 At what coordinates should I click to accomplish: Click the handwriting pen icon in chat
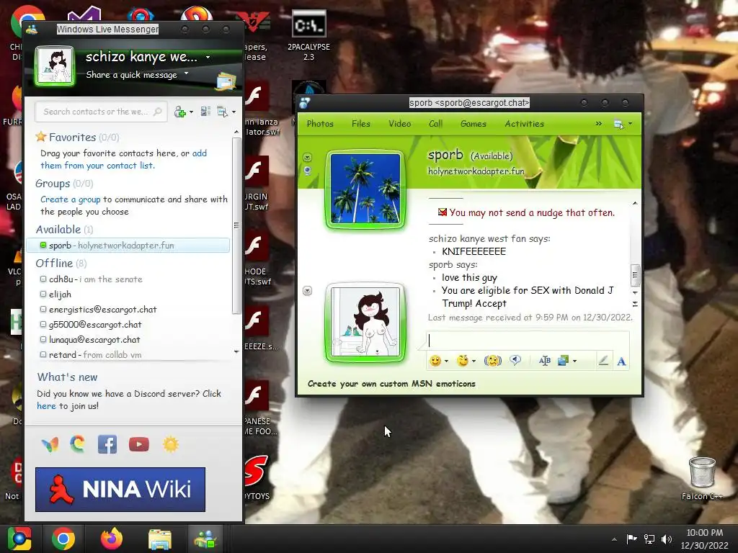coord(603,361)
